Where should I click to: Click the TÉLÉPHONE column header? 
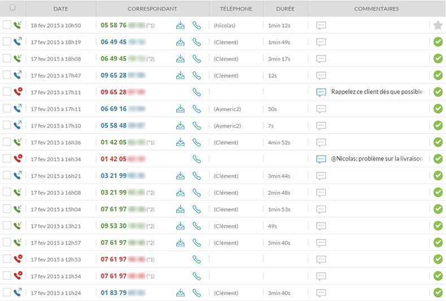[236, 9]
